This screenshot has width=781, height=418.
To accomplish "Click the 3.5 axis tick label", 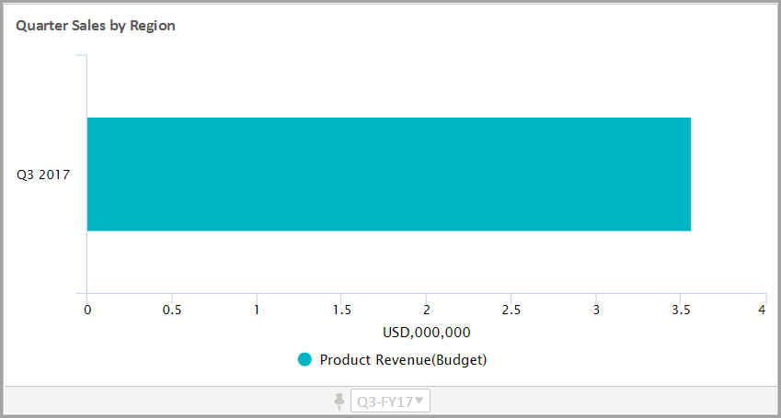I will point(681,310).
